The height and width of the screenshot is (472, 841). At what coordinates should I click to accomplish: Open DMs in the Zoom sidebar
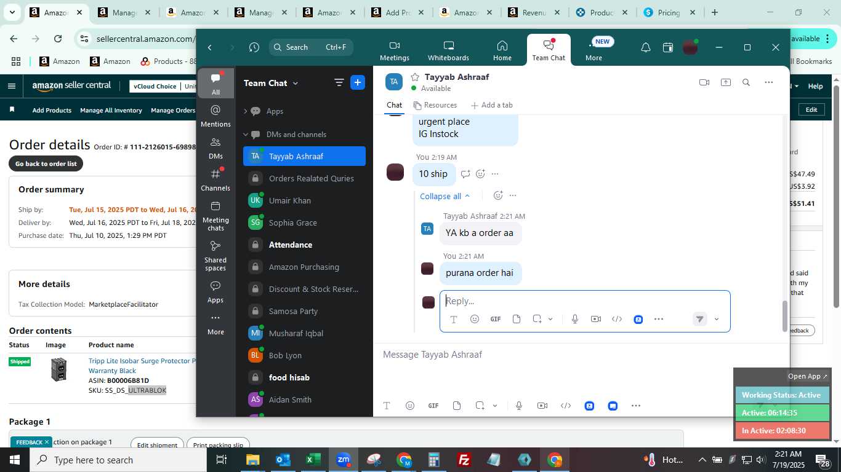point(215,147)
